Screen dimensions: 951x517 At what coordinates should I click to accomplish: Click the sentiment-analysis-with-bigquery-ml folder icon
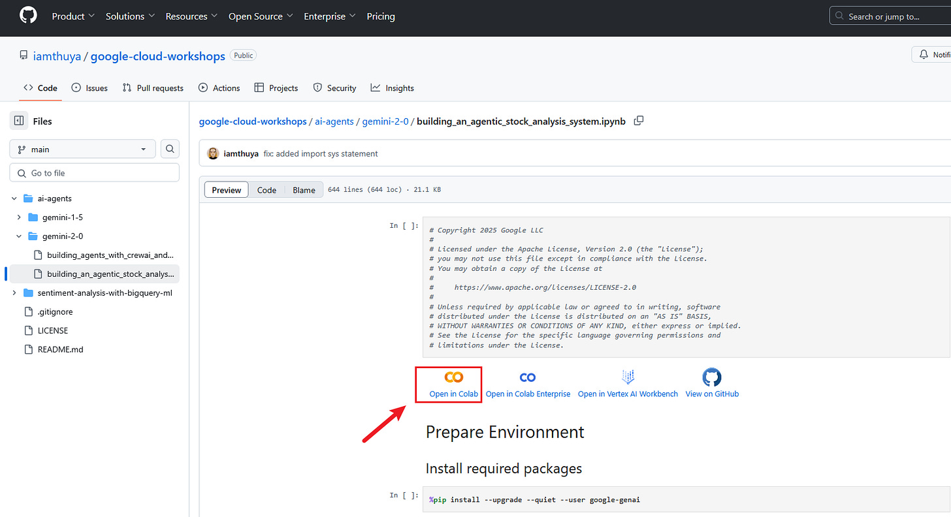tap(28, 292)
